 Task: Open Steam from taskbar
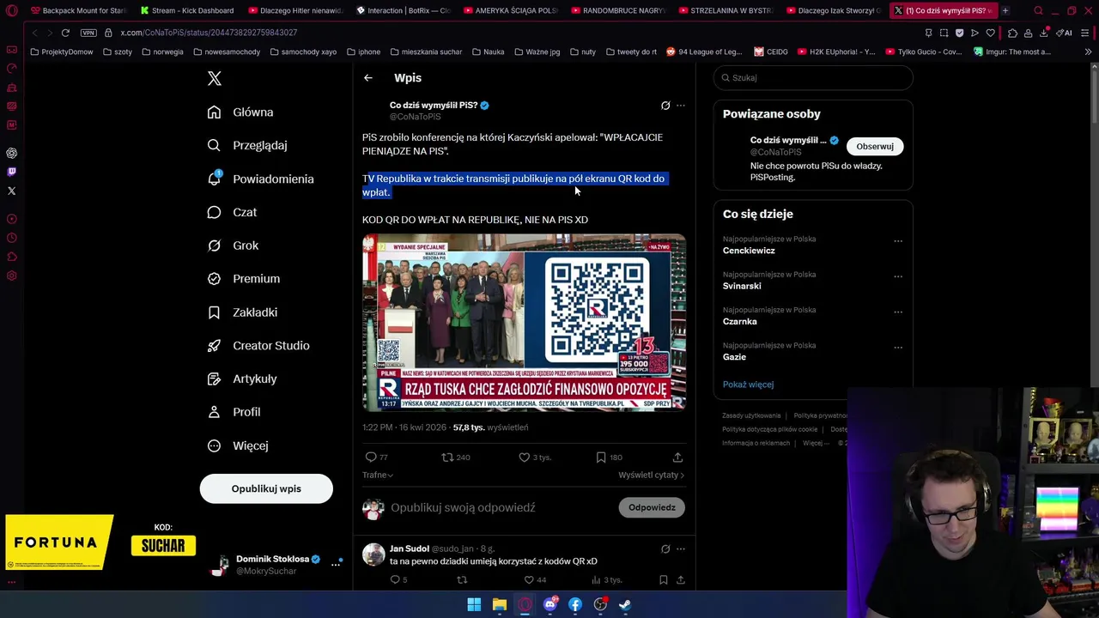[x=625, y=605]
